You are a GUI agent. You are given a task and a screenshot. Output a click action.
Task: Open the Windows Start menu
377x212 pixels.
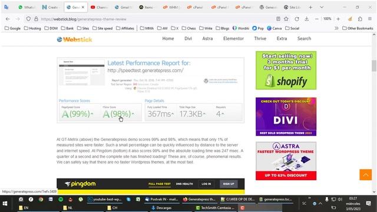pyautogui.click(x=5, y=204)
